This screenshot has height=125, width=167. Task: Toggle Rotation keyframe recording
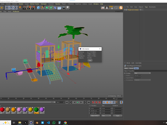(x=111, y=102)
